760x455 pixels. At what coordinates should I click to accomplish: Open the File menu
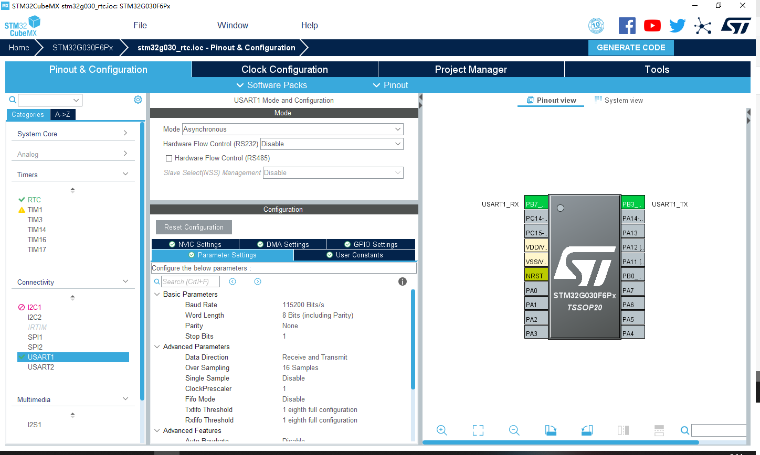pos(140,25)
